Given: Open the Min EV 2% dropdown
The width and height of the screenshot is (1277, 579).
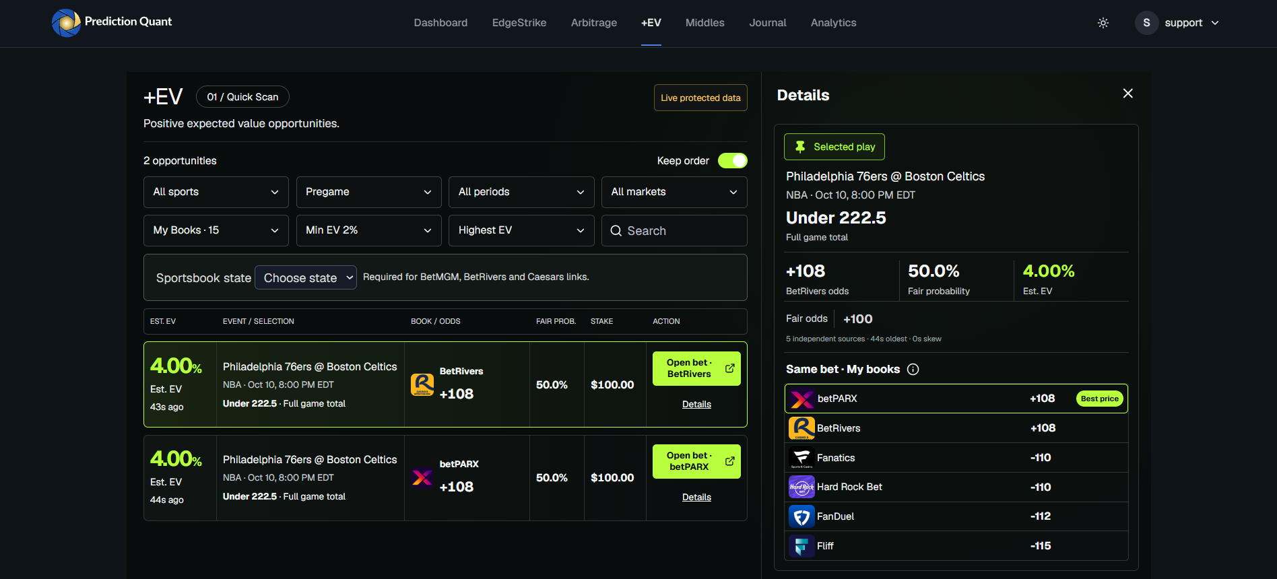Looking at the screenshot, I should (x=369, y=230).
